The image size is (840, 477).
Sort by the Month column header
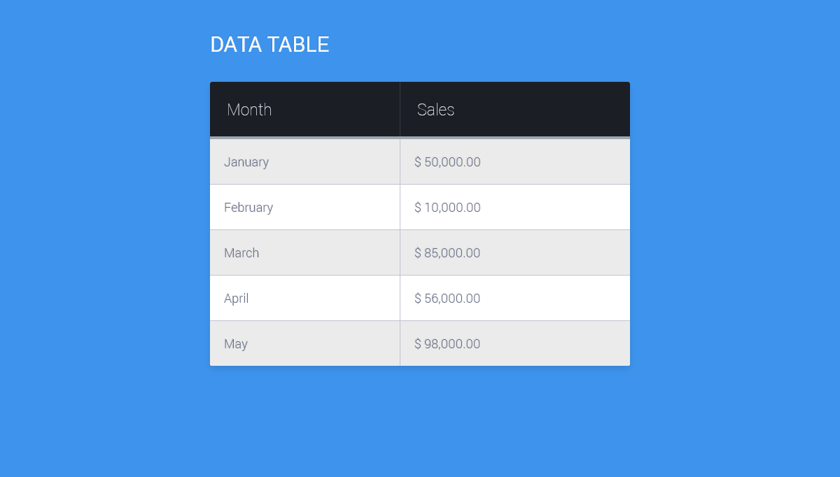(x=249, y=110)
